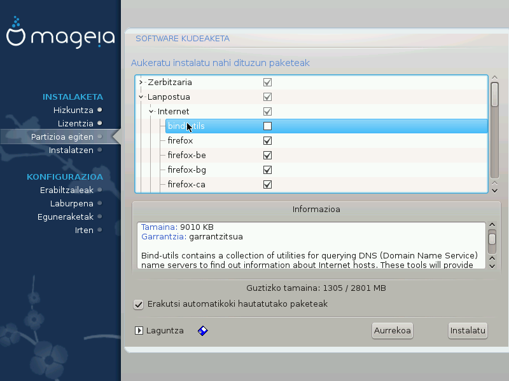Click the information panel scrollbar thumb
Screen dimensions: 509x381
[492, 239]
